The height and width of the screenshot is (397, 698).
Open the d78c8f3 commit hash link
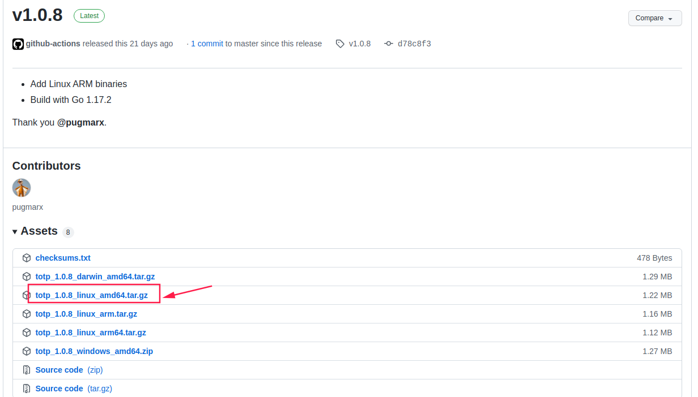[414, 44]
